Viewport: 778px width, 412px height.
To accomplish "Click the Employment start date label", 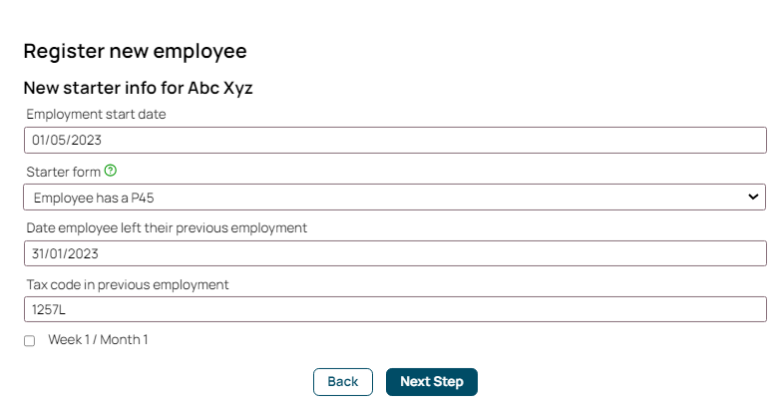I will [x=96, y=114].
